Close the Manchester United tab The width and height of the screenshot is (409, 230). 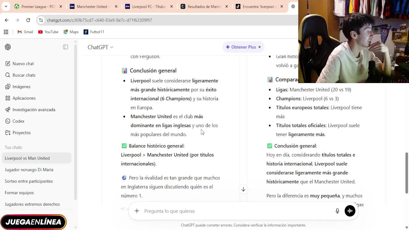[116, 6]
